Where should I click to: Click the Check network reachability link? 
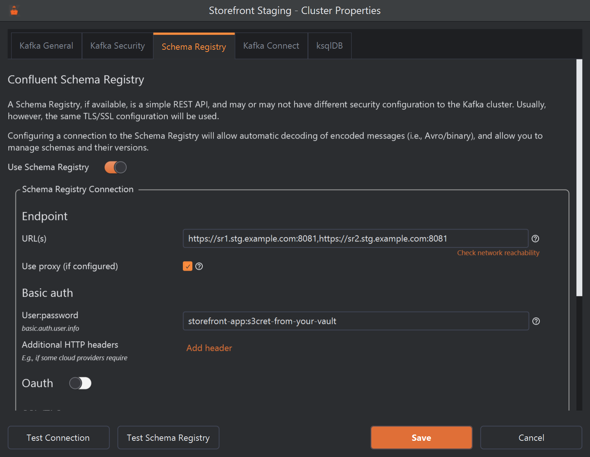(x=498, y=253)
